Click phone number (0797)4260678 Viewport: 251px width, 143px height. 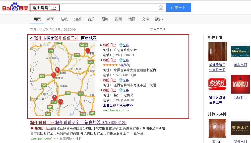pos(123,100)
